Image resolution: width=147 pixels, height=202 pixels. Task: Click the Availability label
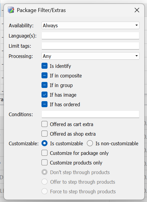point(21,26)
